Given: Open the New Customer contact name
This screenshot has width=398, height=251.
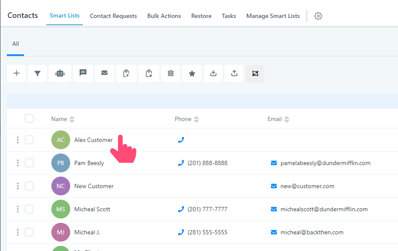Looking at the screenshot, I should pyautogui.click(x=94, y=186).
